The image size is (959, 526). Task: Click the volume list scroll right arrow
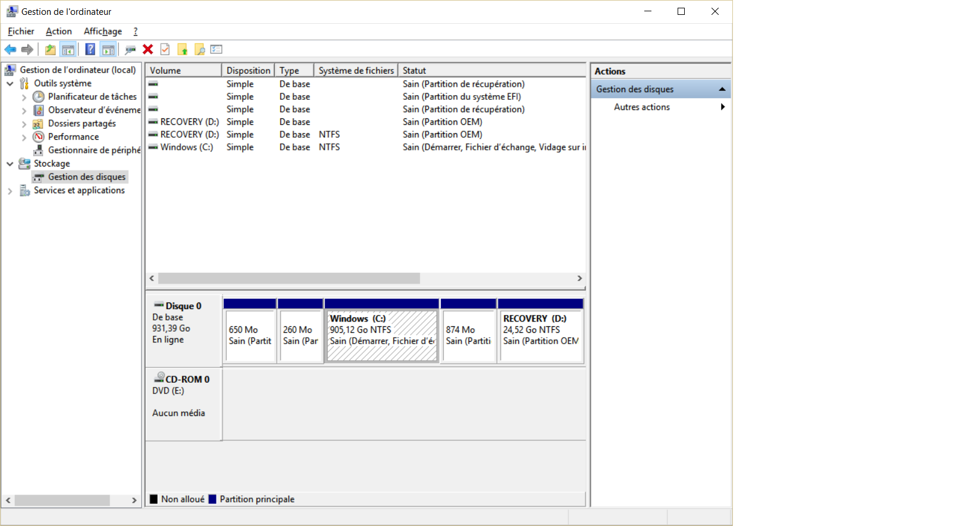[579, 278]
